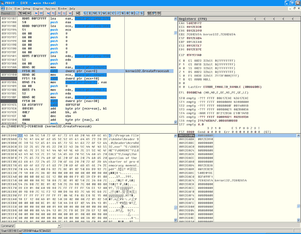Image resolution: width=301 pixels, height=234 pixels.
Task: Open the Memory map (M) toolbar button
Action: pos(95,13)
